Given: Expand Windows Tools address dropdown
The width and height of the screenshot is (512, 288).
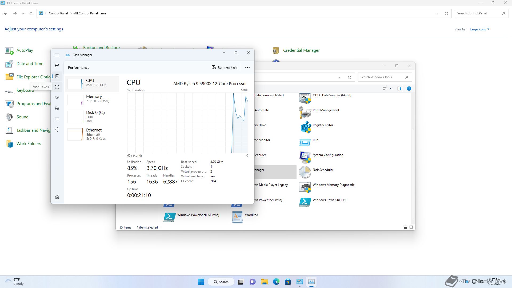Looking at the screenshot, I should click(x=340, y=77).
